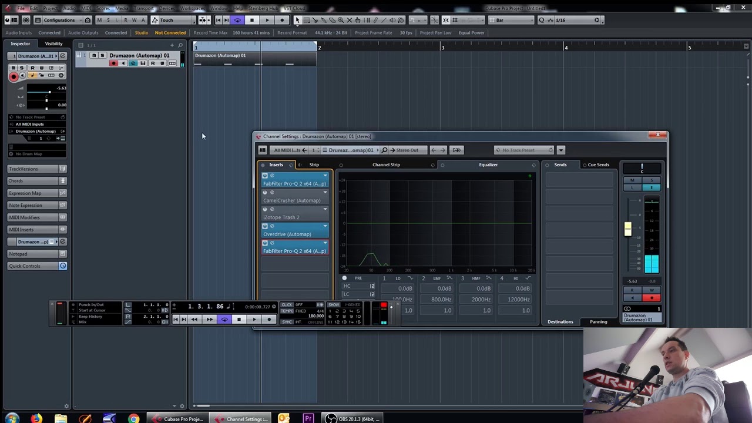Click the TEMPO button on transport panel
Screen dimensions: 752x423
[x=287, y=310]
